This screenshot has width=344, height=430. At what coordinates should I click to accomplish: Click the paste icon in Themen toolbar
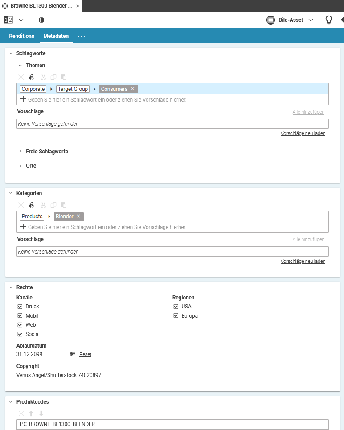click(63, 78)
